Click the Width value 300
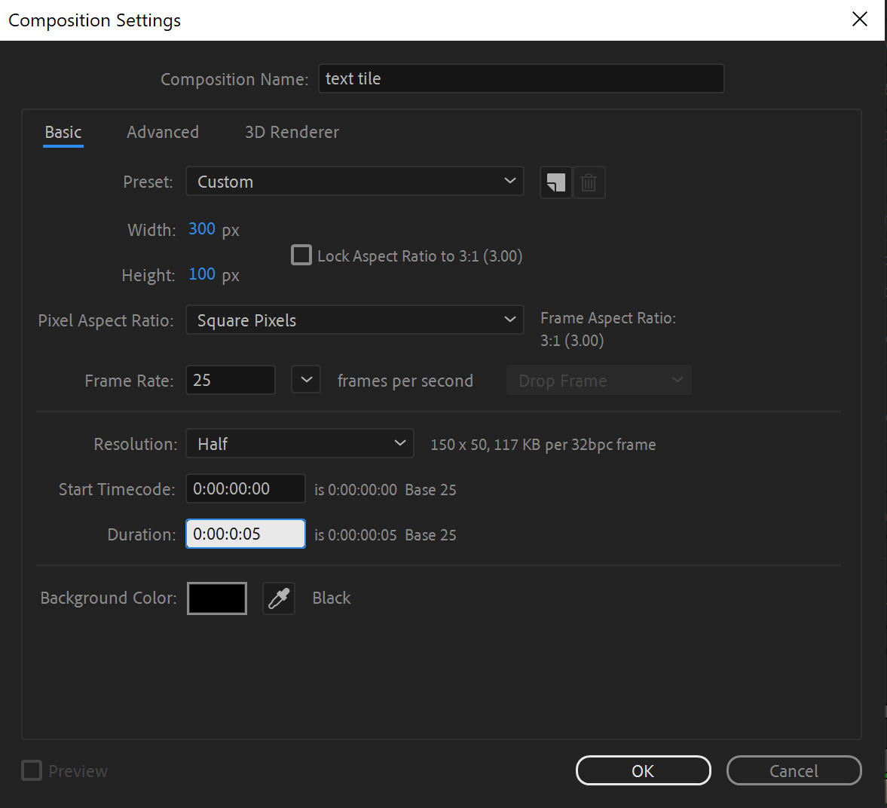 [202, 229]
